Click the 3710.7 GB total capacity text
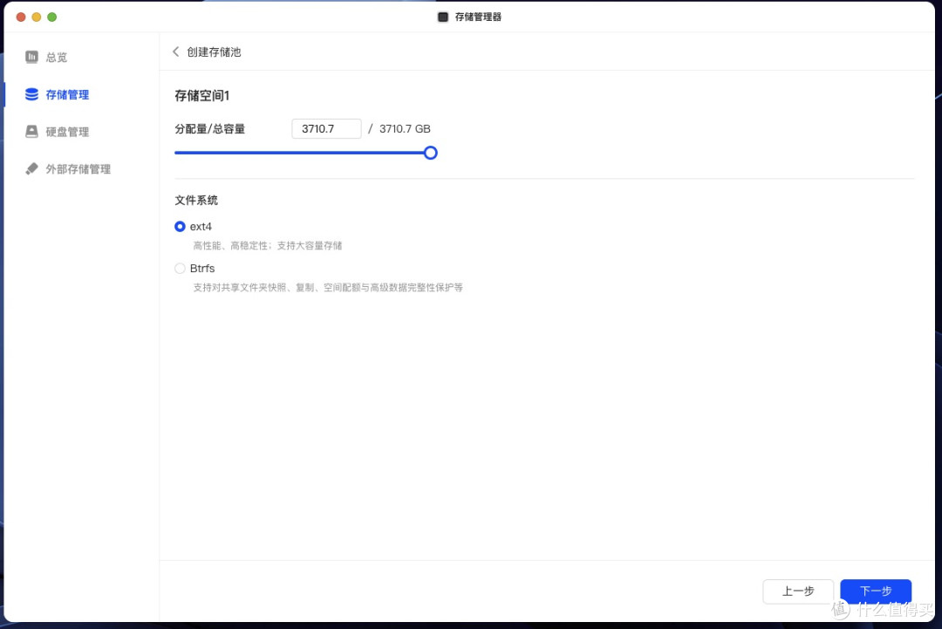The image size is (942, 629). point(405,128)
